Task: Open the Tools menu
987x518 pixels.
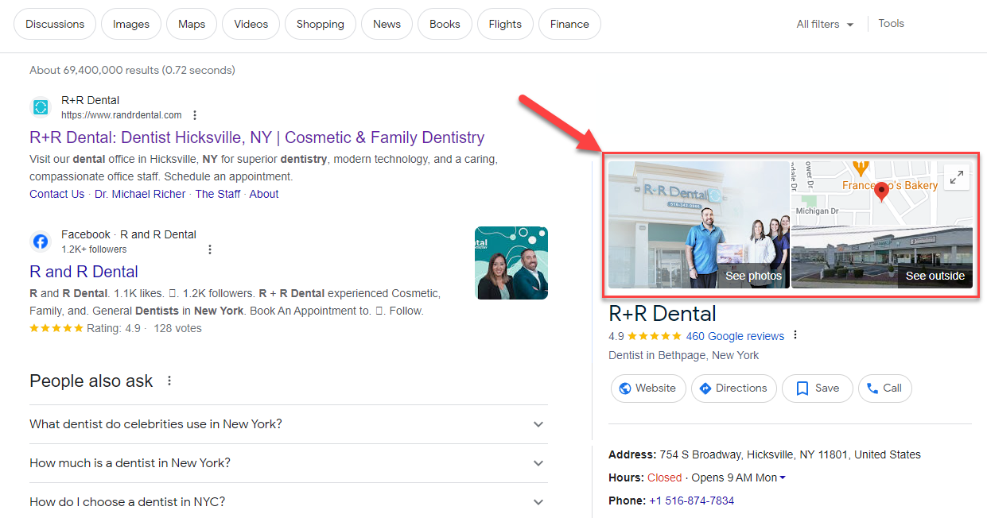Action: pyautogui.click(x=892, y=23)
